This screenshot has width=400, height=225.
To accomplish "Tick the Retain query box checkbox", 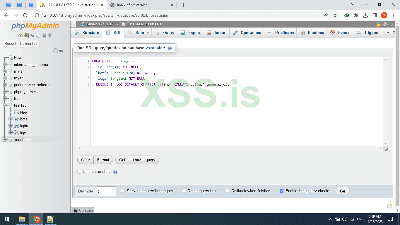I will (184, 191).
